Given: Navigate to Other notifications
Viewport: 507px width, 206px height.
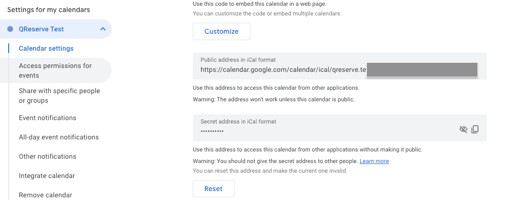Looking at the screenshot, I should pyautogui.click(x=47, y=156).
